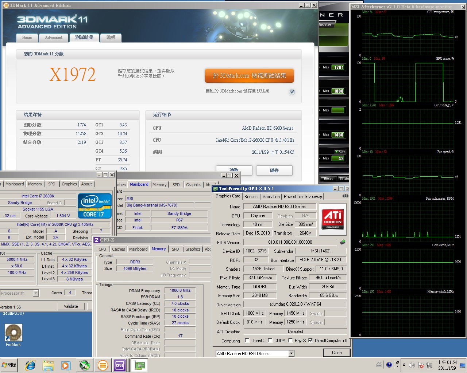Click the GPU Name field in GPU-Z
Screen dimensions: 467x373
coord(279,207)
